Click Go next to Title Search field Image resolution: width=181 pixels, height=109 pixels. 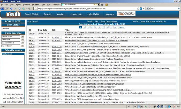pyautogui.click(x=23, y=40)
